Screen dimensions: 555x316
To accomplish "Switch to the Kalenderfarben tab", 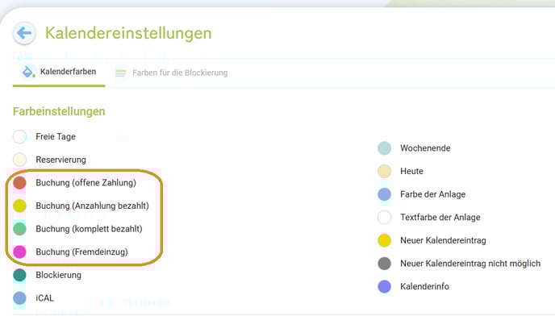I will click(59, 72).
